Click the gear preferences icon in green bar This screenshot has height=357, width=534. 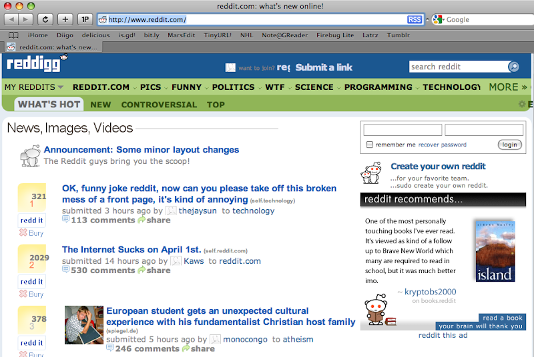(522, 105)
